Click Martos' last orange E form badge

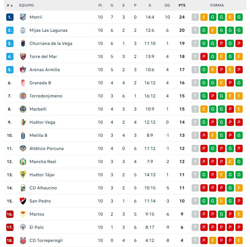pos(239,214)
